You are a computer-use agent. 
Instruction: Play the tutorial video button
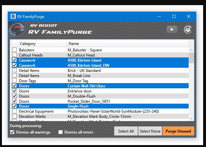coord(172,30)
